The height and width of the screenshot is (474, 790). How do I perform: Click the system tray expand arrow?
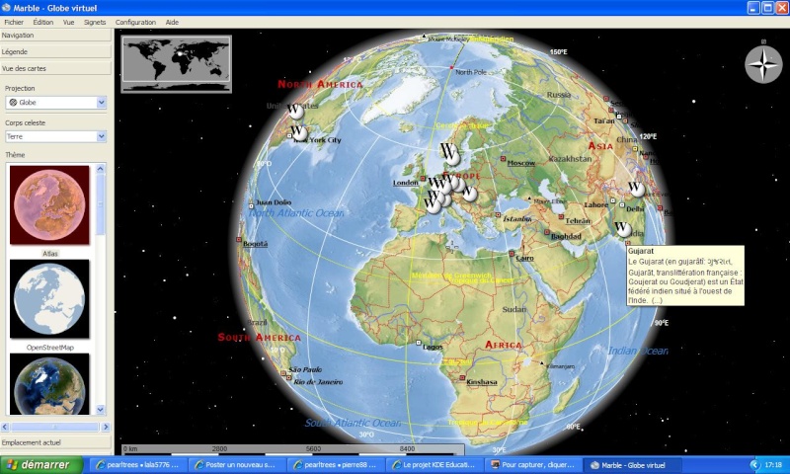(754, 464)
